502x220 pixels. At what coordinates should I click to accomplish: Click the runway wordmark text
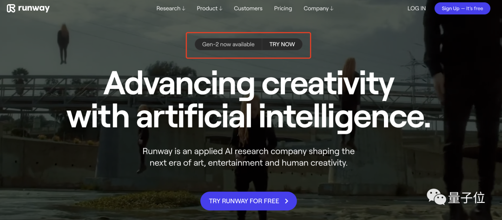(34, 9)
